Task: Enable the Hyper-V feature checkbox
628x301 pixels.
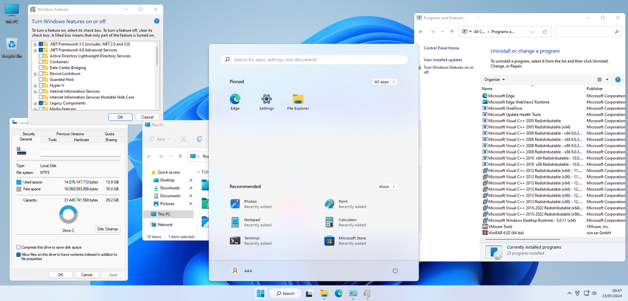Action: 41,85
